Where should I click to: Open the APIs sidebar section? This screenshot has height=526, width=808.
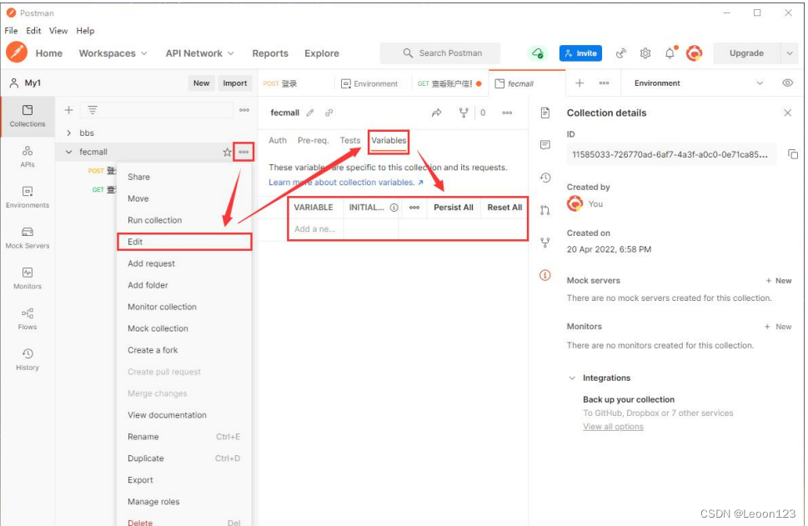click(28, 157)
